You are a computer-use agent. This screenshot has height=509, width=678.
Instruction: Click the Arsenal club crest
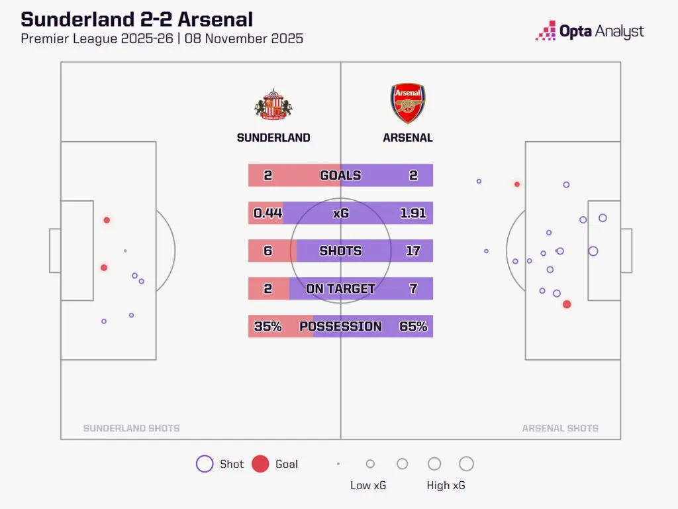point(407,103)
